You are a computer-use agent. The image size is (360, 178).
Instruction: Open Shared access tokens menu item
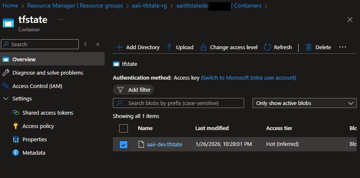[47, 113]
